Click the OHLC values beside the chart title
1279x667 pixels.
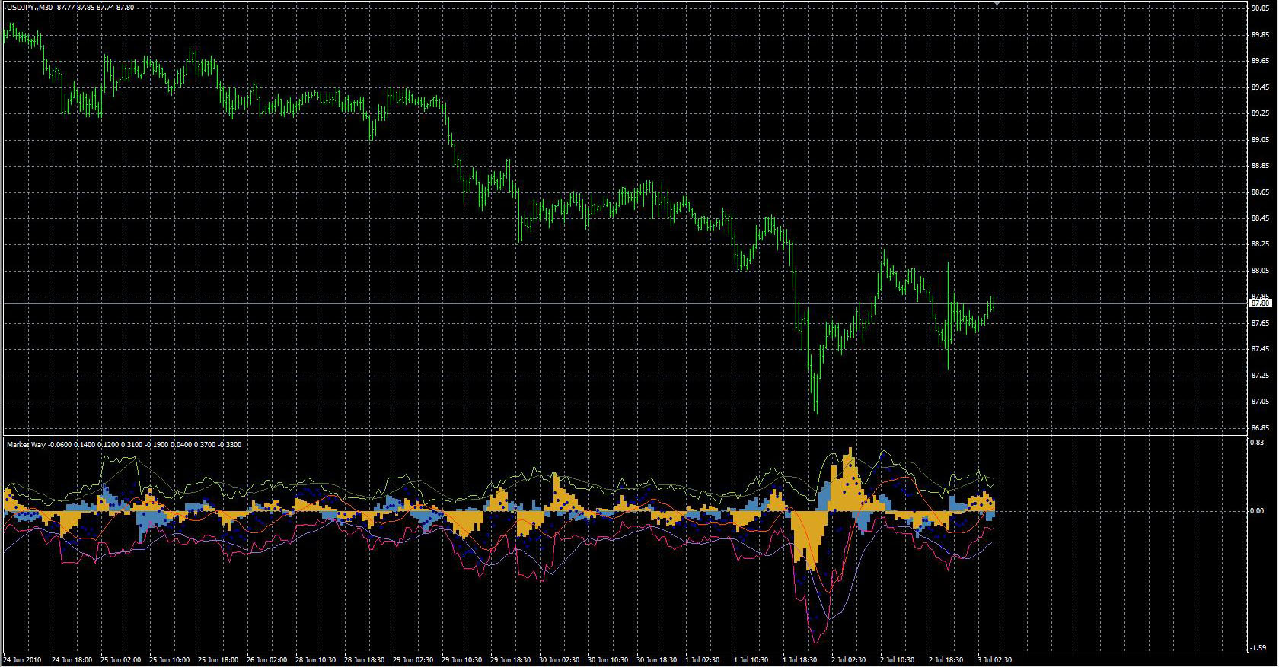point(96,7)
